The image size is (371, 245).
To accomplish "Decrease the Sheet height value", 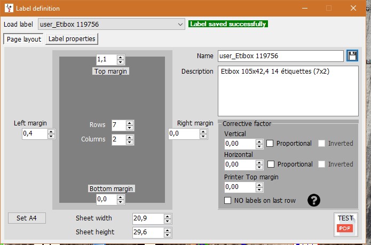I will tap(167, 235).
